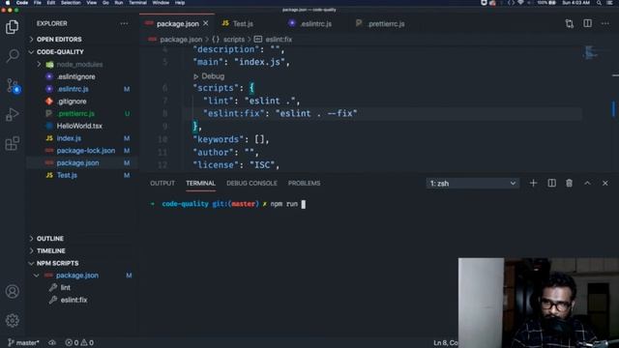This screenshot has width=619, height=348.
Task: Split the terminal panel
Action: point(551,183)
